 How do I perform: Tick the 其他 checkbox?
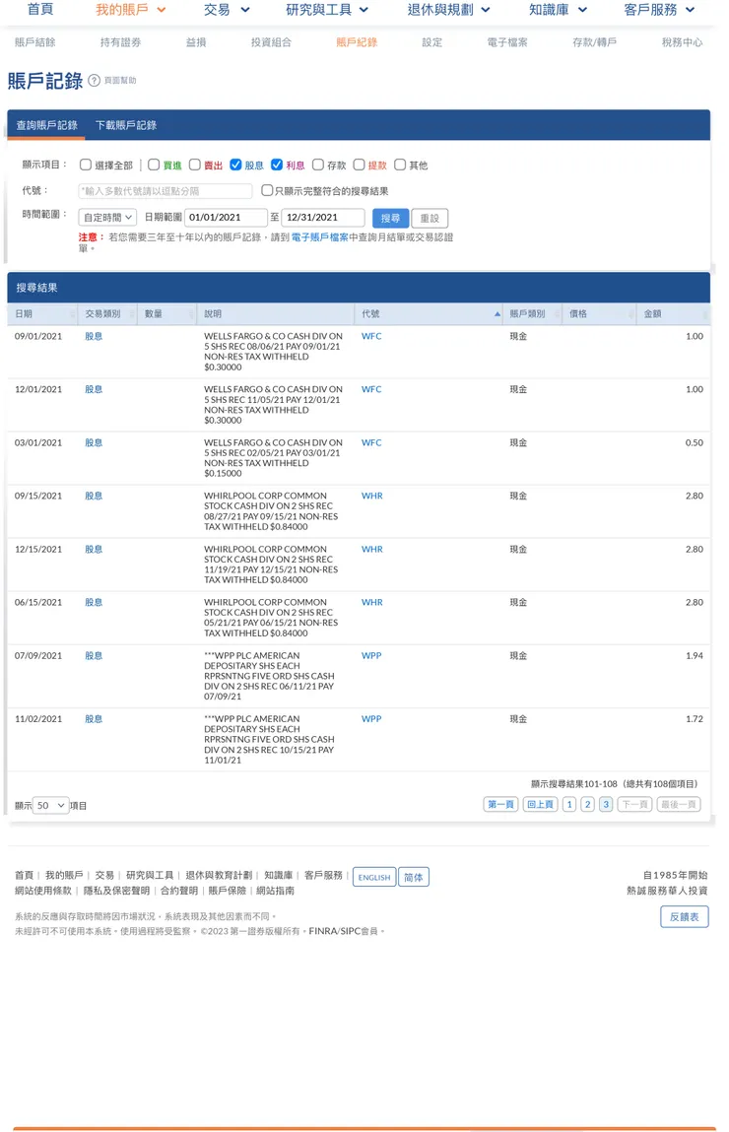pos(400,165)
